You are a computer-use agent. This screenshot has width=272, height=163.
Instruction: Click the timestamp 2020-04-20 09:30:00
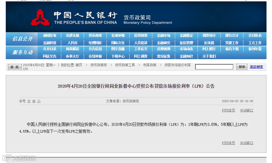(237, 101)
